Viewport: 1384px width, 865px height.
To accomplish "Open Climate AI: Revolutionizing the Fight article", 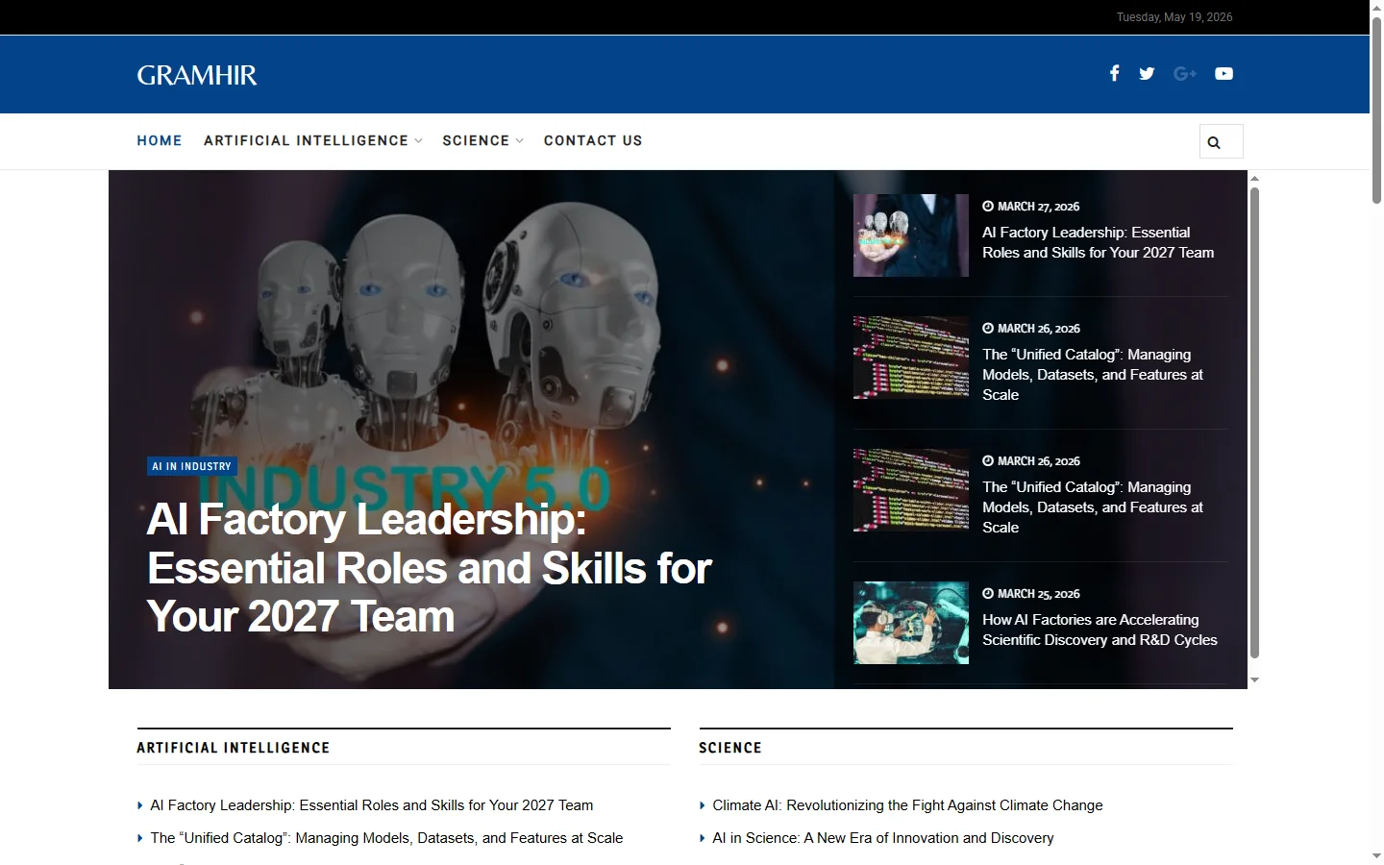I will (907, 805).
